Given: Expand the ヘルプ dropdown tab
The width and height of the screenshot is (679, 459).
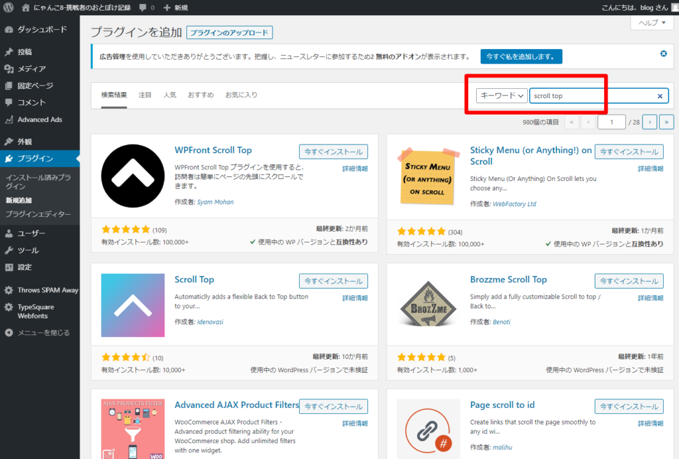Looking at the screenshot, I should pos(652,23).
